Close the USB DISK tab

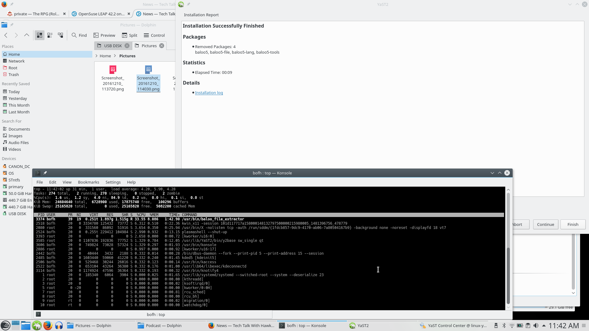(x=127, y=46)
